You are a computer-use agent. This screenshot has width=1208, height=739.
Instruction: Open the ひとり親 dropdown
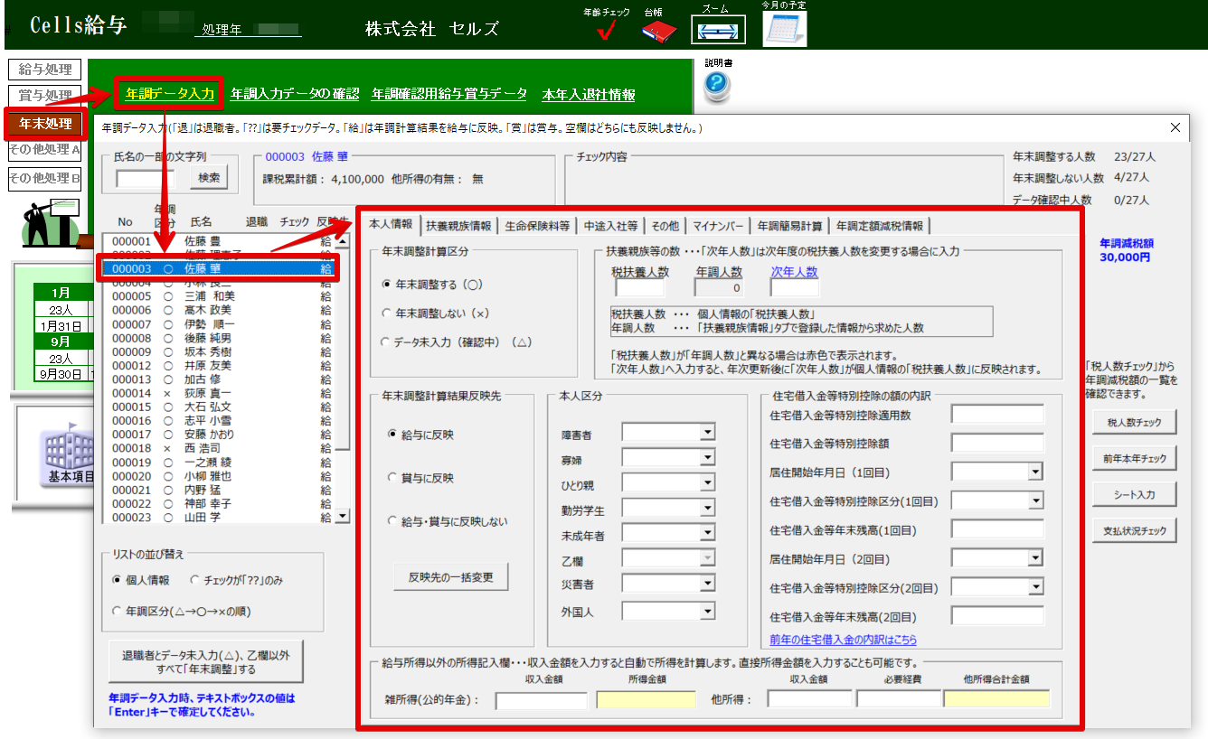click(x=707, y=483)
